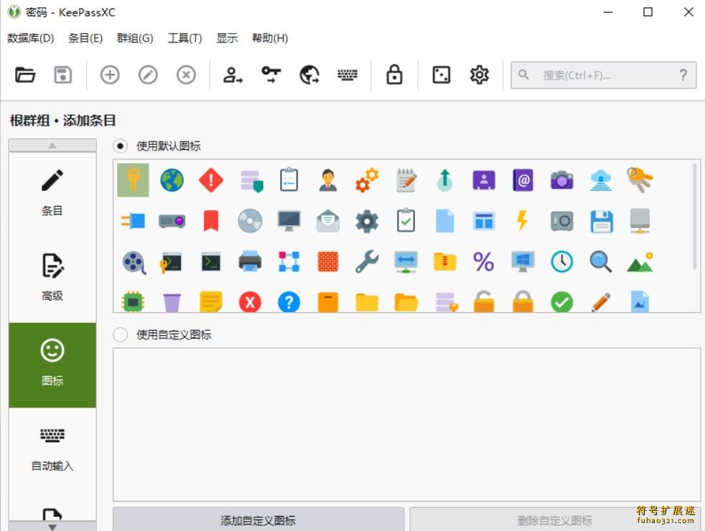This screenshot has height=531, width=705.
Task: Select 使用自定义图标 radio button
Action: 120,334
